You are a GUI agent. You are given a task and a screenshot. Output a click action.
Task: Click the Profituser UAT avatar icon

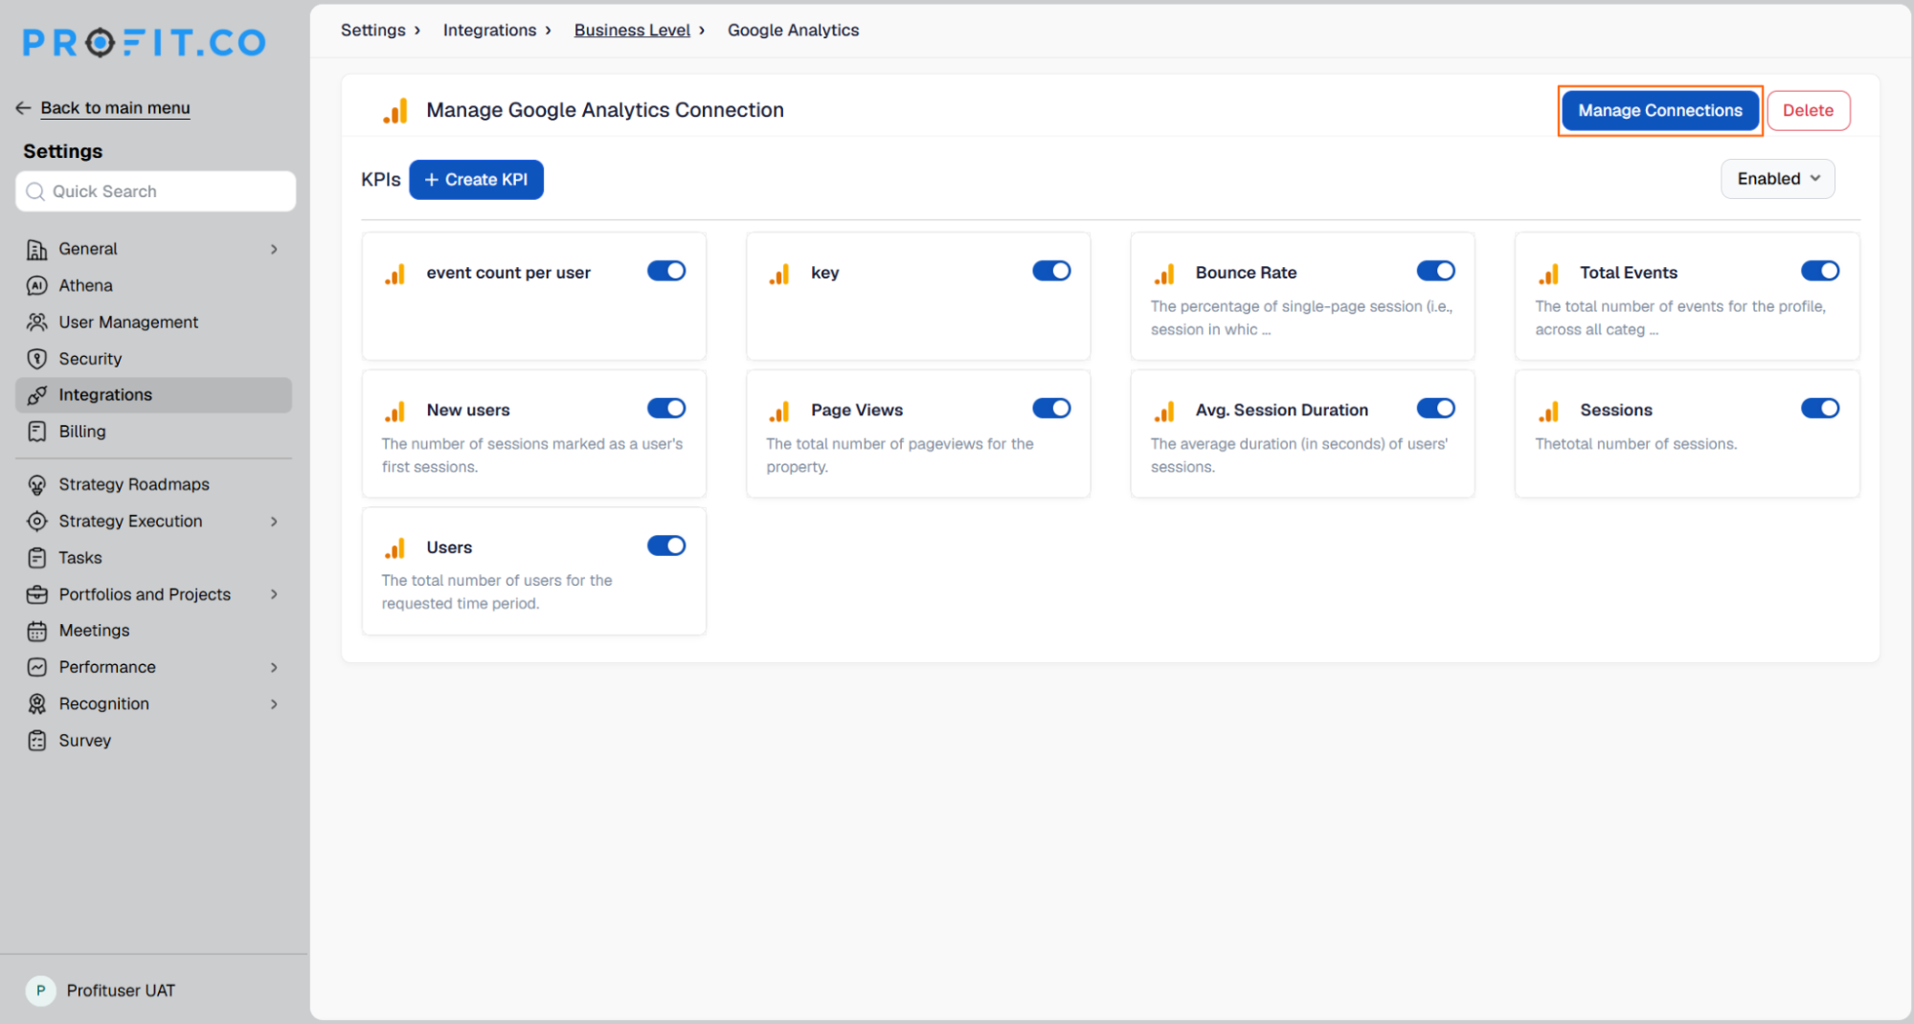pos(40,991)
